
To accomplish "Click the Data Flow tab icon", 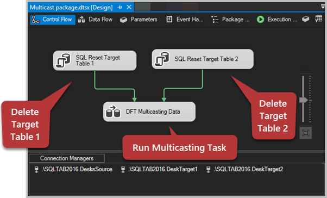I will click(x=81, y=20).
